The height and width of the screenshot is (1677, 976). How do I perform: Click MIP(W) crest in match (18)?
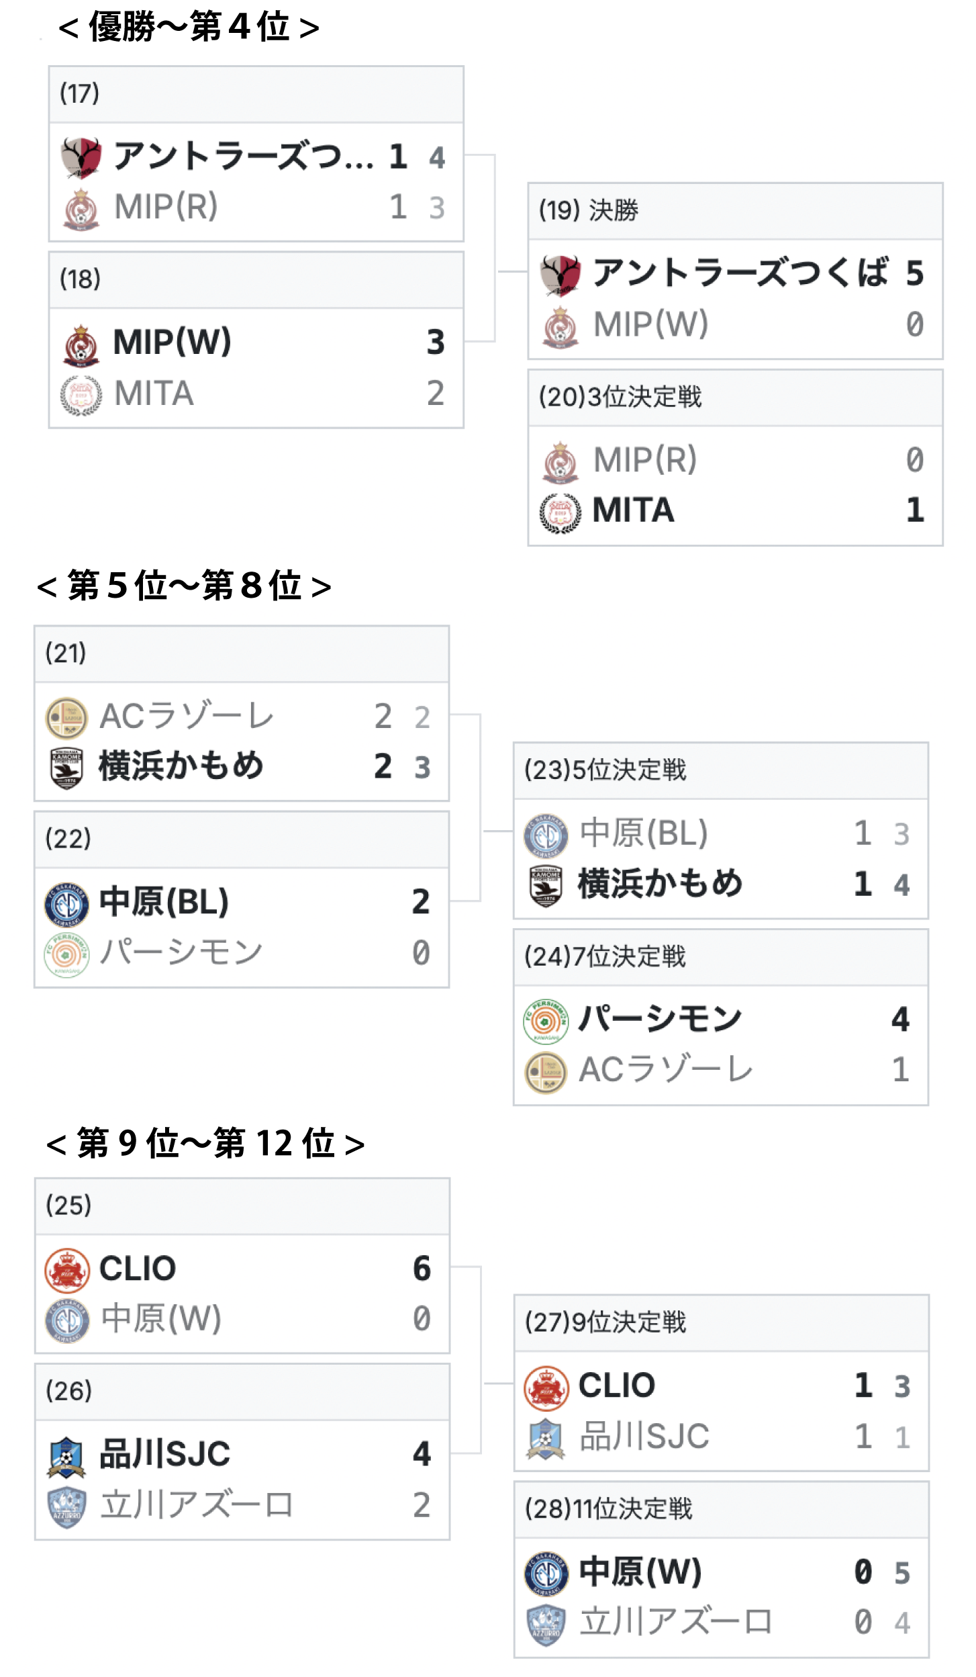coord(81,345)
